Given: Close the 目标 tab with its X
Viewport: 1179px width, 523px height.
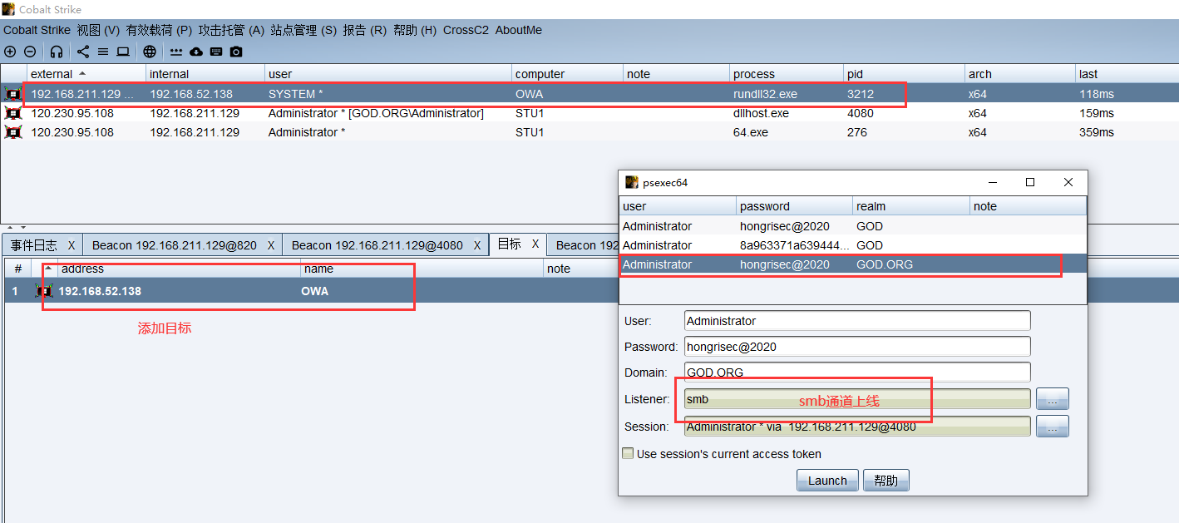Looking at the screenshot, I should click(535, 244).
